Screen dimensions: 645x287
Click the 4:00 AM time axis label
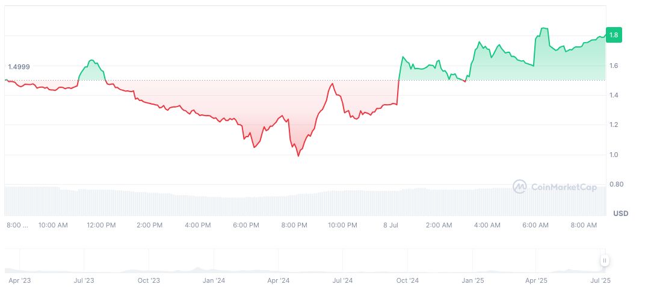coord(487,225)
